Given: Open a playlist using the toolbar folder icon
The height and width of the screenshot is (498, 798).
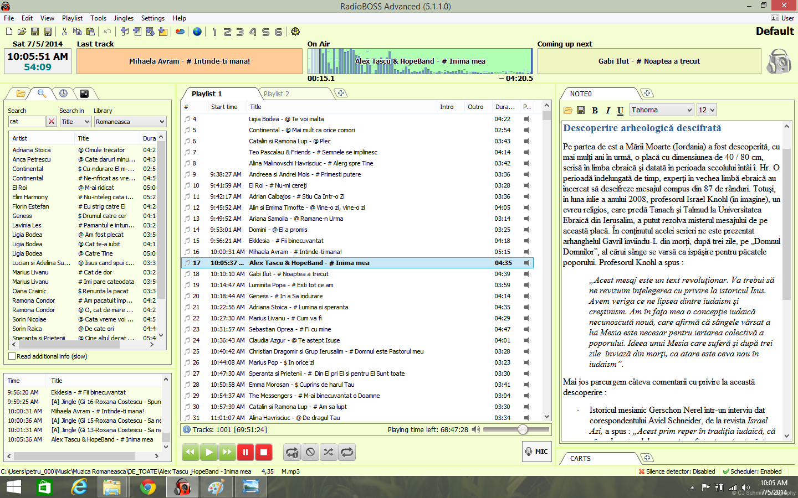Looking at the screenshot, I should (22, 32).
